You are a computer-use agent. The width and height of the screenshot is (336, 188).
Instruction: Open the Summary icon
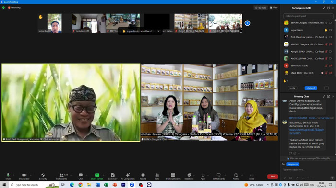(113, 175)
